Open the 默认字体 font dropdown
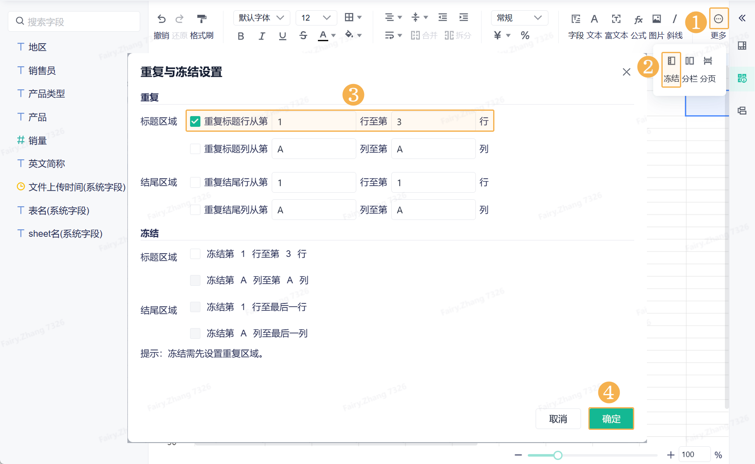 (261, 18)
